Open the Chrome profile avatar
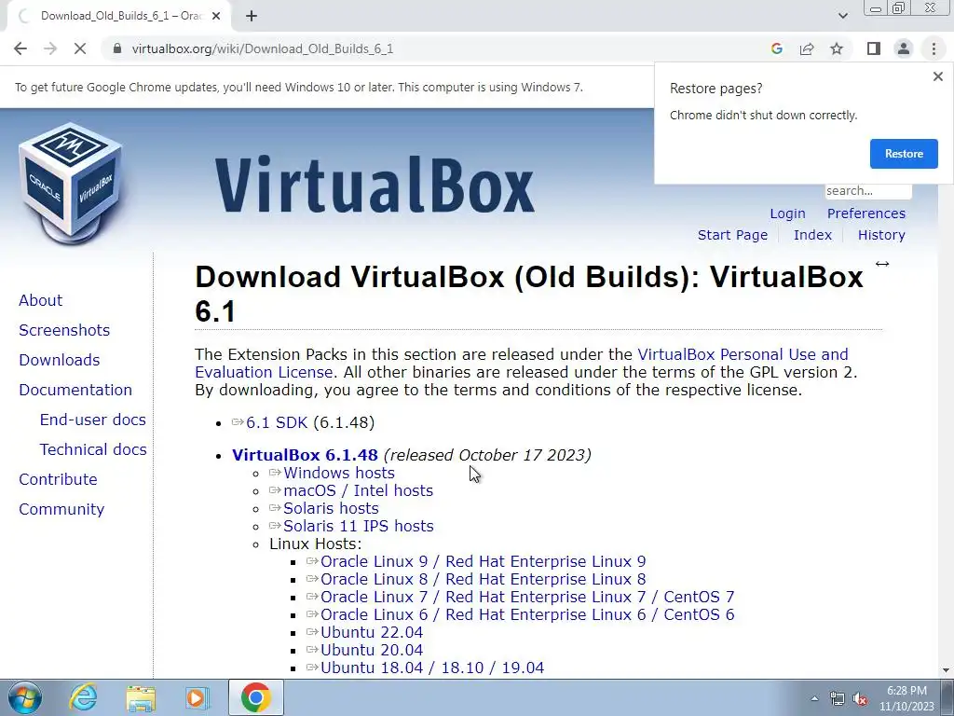The height and width of the screenshot is (716, 954). click(x=904, y=48)
